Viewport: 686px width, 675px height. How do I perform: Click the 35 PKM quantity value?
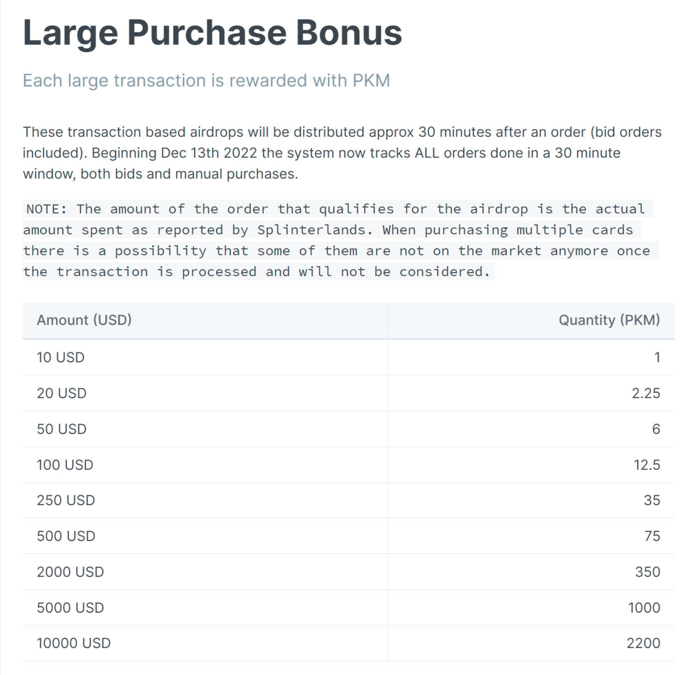tap(652, 500)
